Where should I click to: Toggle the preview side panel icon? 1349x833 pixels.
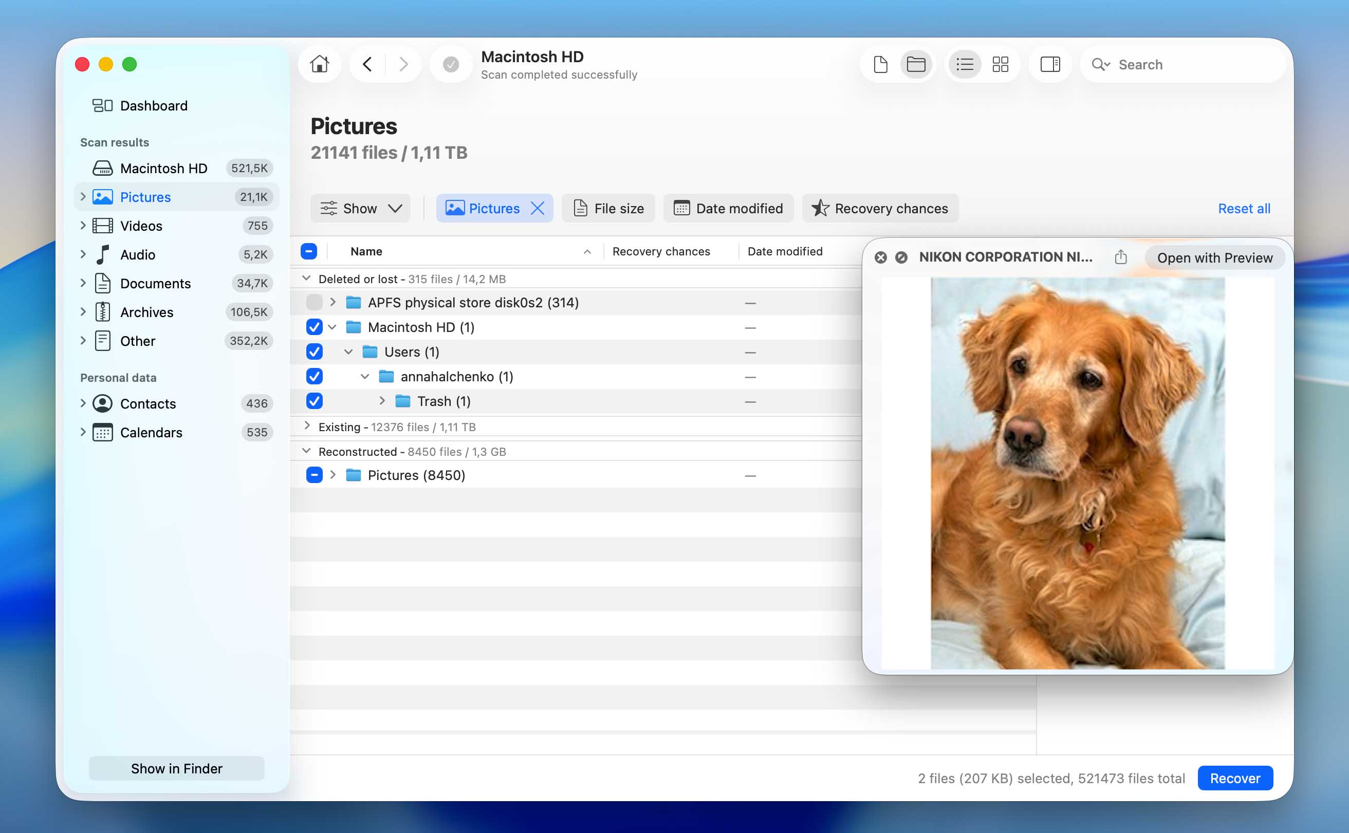click(1050, 64)
